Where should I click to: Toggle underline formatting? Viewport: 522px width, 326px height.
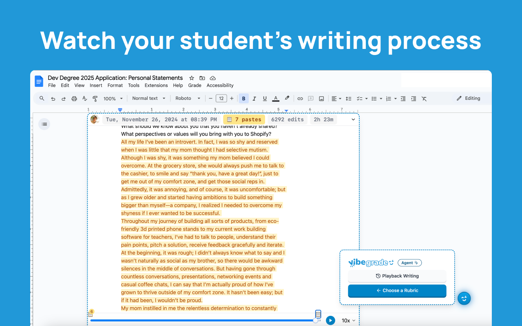[x=265, y=99]
